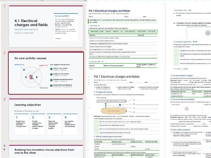
Task: Click the reading worksheet title P4.1 Electrical charges and fields
Action: (x=109, y=11)
